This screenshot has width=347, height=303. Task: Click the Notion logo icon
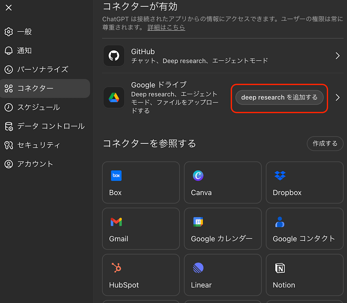pyautogui.click(x=280, y=268)
